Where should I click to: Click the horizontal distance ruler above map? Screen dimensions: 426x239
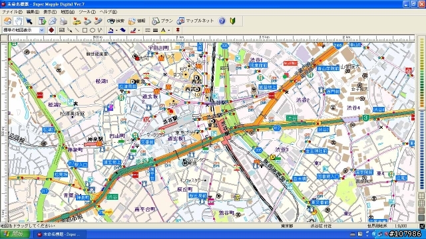point(212,39)
